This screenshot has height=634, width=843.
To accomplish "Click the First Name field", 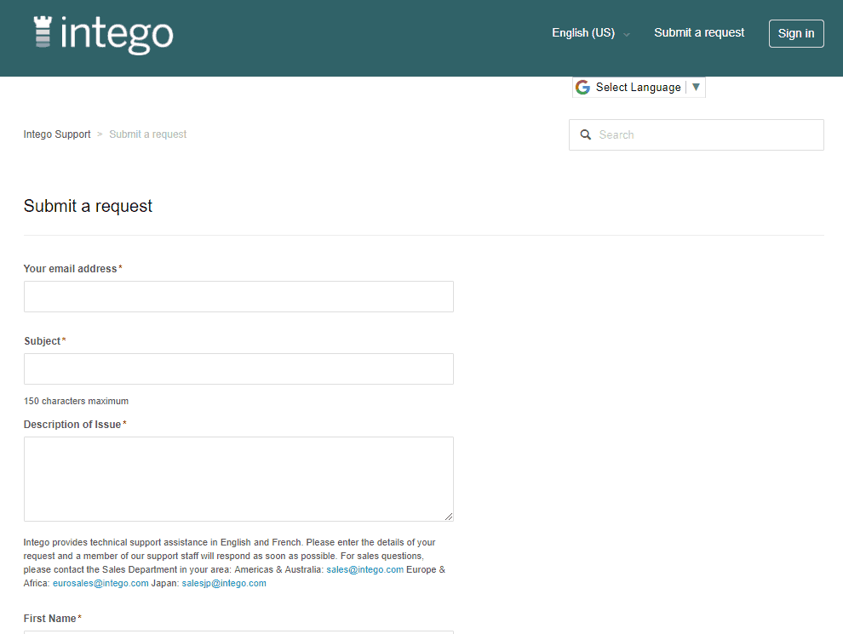I will coord(238,631).
